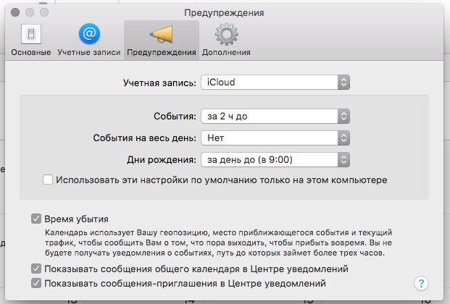450x304 pixels.
Task: Open help with the question mark button
Action: click(x=421, y=283)
